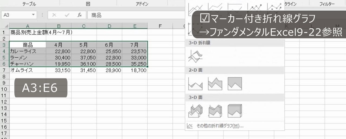
Task: Choose the 2-D area chart
Action: 195,83
